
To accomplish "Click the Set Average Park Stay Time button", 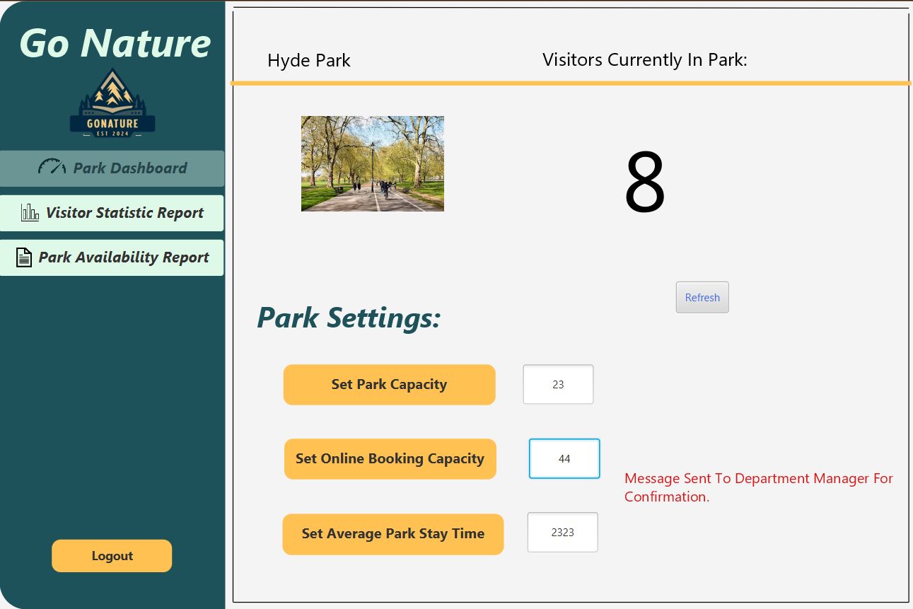I will point(393,534).
